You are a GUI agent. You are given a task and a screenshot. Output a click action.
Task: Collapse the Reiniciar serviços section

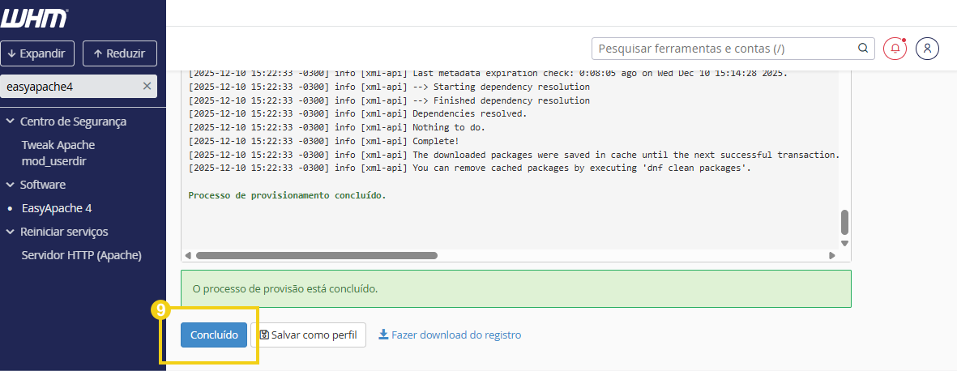11,232
